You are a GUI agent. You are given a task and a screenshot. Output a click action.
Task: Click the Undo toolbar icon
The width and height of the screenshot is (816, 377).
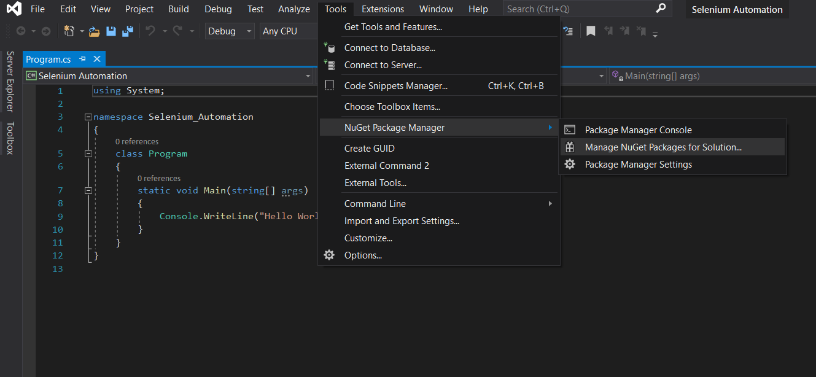(149, 31)
